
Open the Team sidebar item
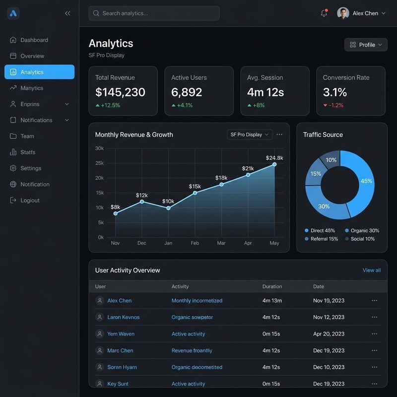(x=40, y=136)
